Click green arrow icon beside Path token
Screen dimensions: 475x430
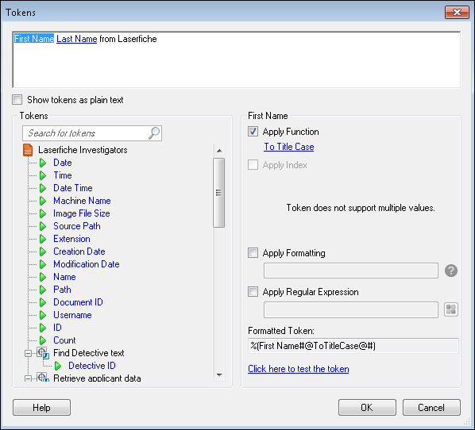[x=43, y=290]
